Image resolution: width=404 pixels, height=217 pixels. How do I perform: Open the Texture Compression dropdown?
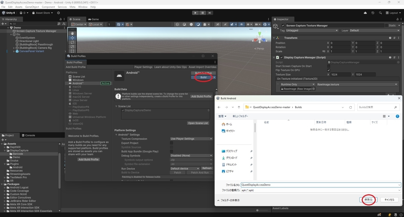pyautogui.click(x=191, y=139)
